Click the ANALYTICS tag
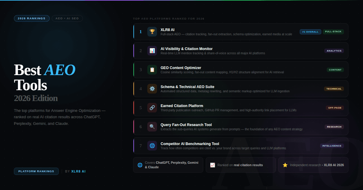The width and height of the screenshot is (363, 190). point(334,51)
